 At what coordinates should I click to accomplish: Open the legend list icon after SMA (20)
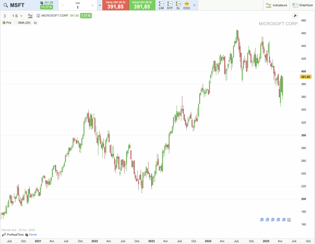click(35, 23)
